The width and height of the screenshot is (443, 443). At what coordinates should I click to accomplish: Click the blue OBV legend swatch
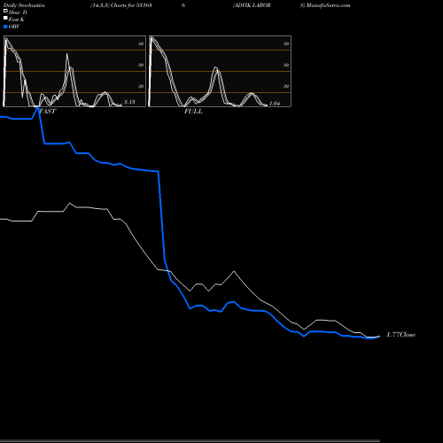(x=5, y=27)
